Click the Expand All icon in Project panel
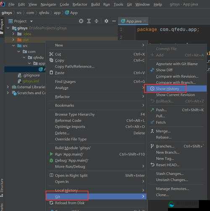Image resolution: width=210 pixels, height=211 pixels. pos(89,21)
